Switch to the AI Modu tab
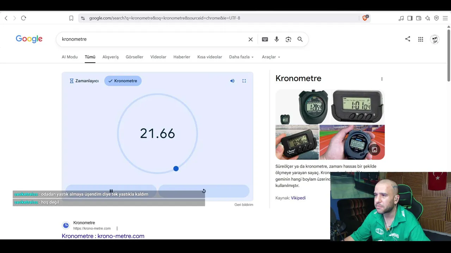Image resolution: width=451 pixels, height=253 pixels. [70, 57]
